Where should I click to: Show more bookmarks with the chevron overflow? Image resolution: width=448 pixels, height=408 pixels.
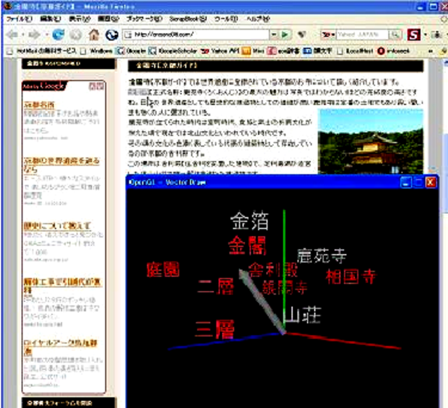pyautogui.click(x=430, y=52)
